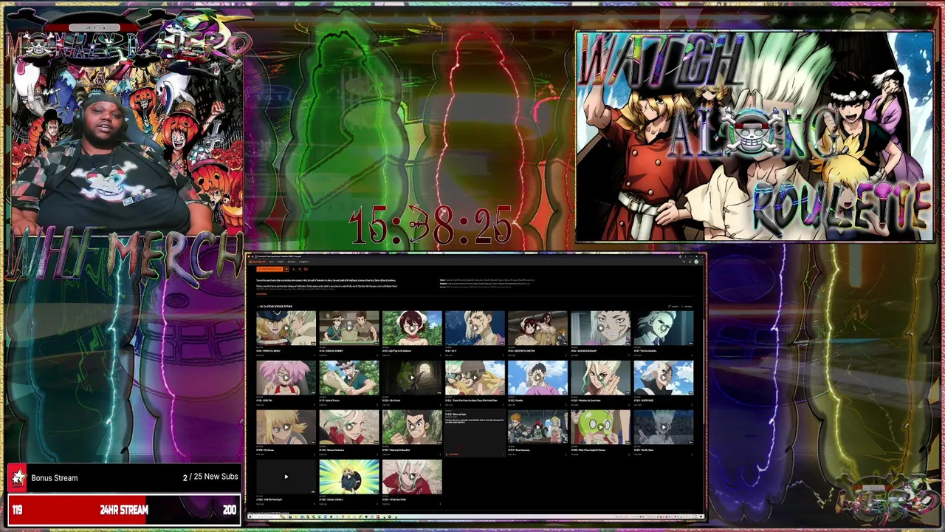Image resolution: width=945 pixels, height=532 pixels.
Task: Play episode E15 The Escape thumbnail
Action: point(286,427)
